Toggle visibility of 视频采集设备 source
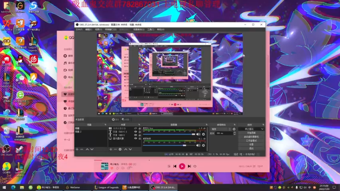340x191 pixels. (136, 128)
